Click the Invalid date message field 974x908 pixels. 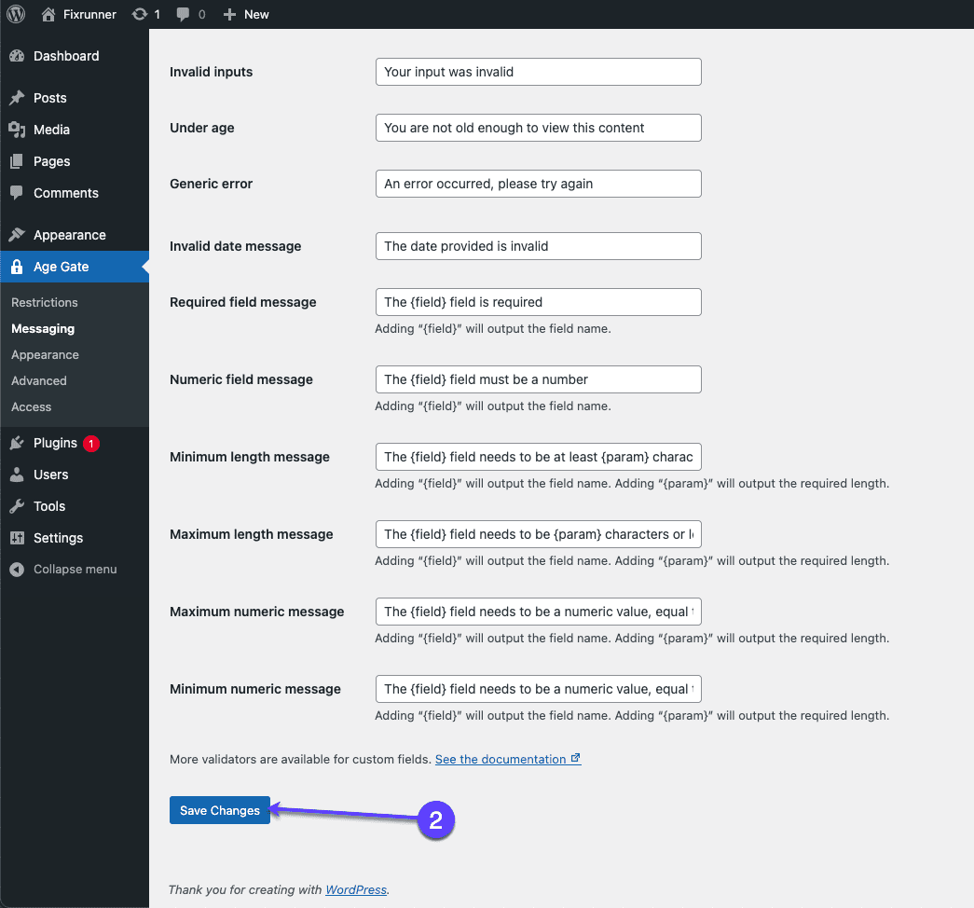pyautogui.click(x=539, y=246)
